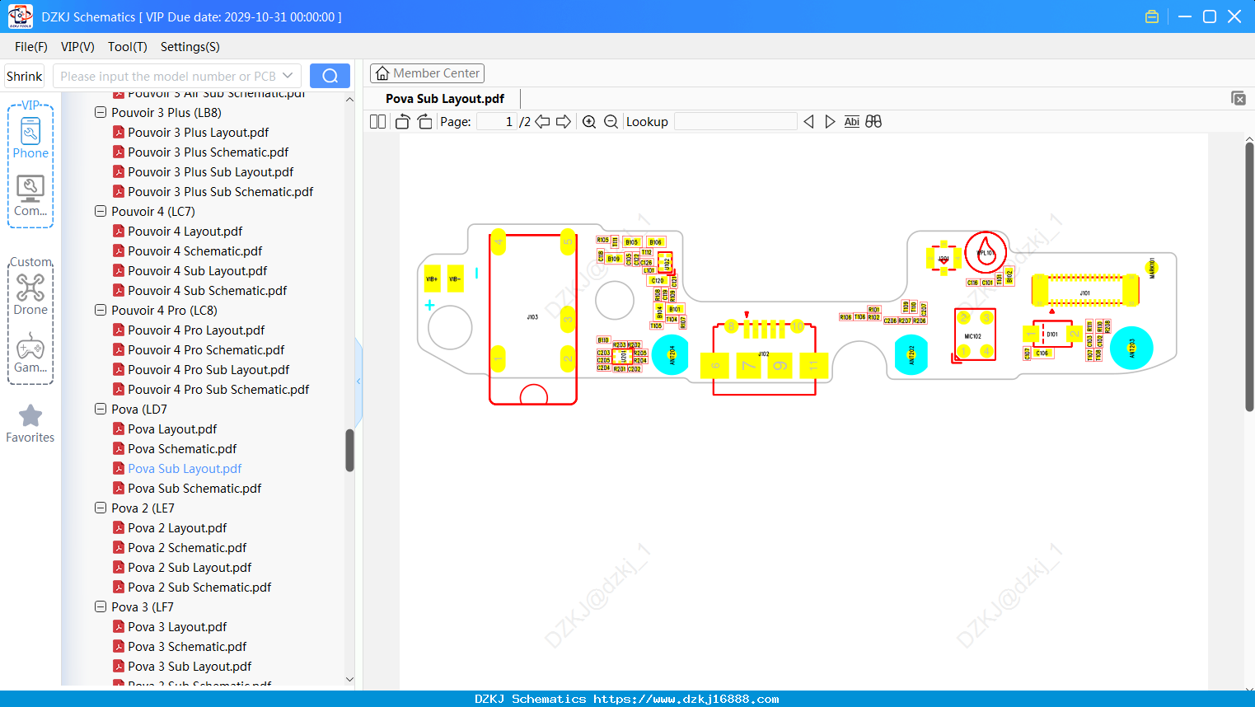Open Pouvoir 4 Sub Schematic.pdf
Viewport: 1255px width, 707px height.
[x=208, y=290]
